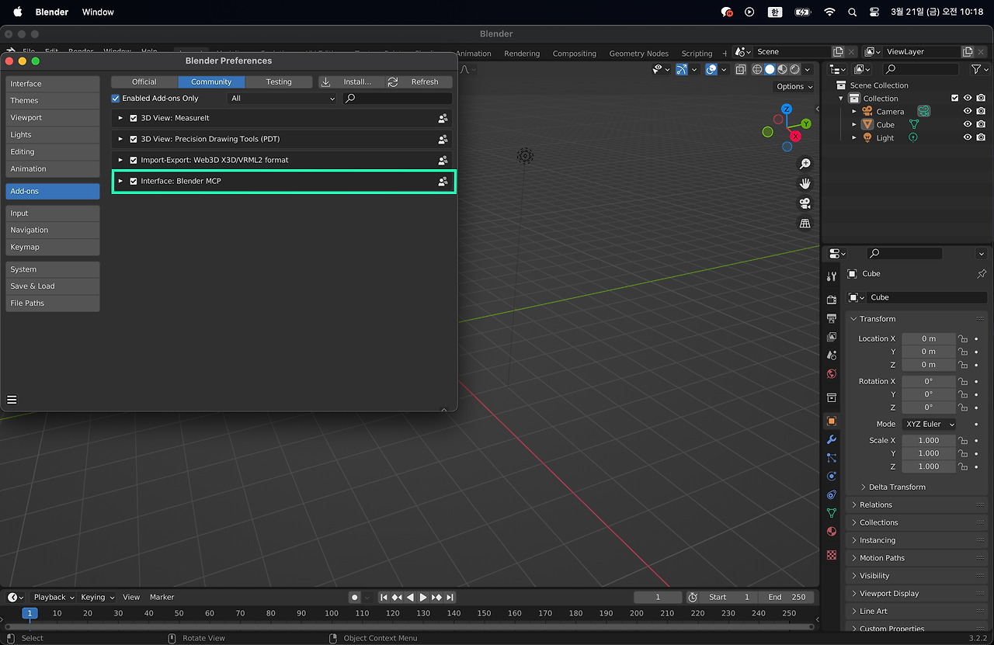Open the XYZ Euler rotation mode dropdown
994x645 pixels.
tap(929, 424)
